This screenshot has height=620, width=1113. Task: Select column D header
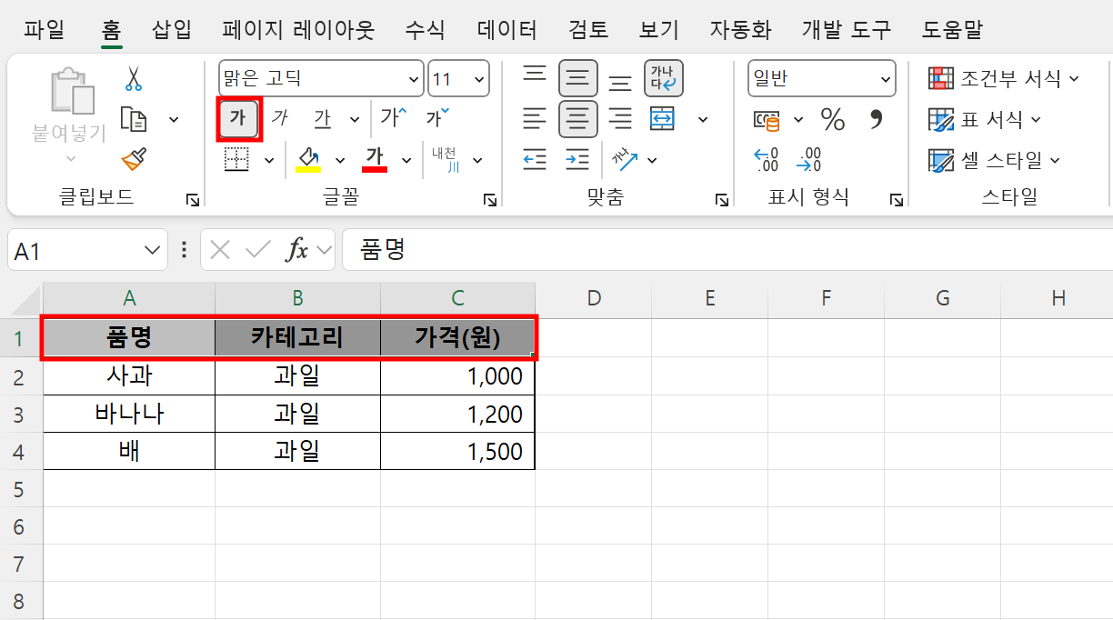tap(594, 298)
